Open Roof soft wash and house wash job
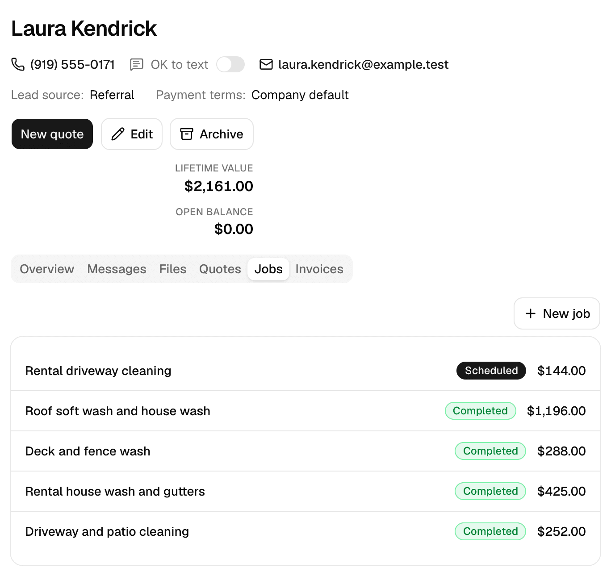This screenshot has height=576, width=611. 305,411
